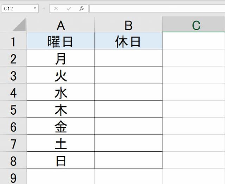
Task: Click the Cancel X icon in formula bar
Action: point(56,8)
